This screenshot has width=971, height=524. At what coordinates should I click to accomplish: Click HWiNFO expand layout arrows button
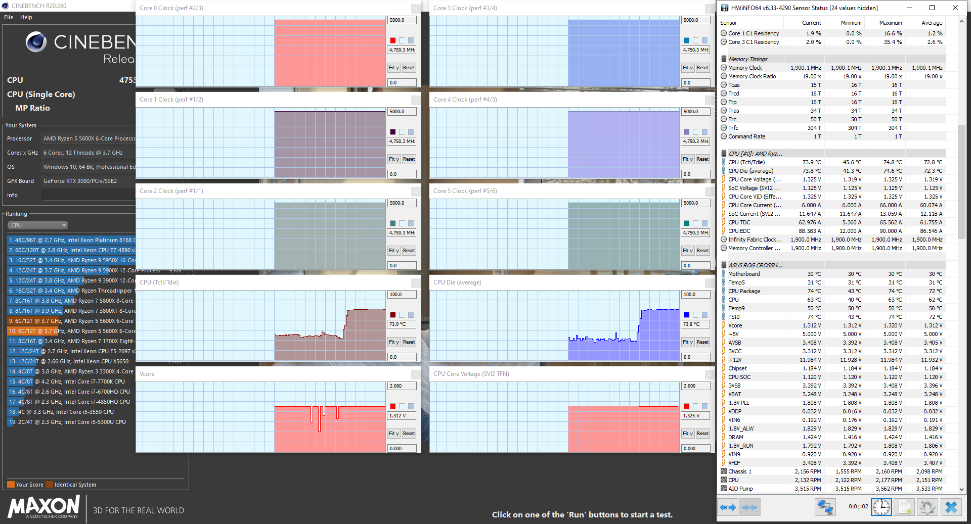[728, 507]
